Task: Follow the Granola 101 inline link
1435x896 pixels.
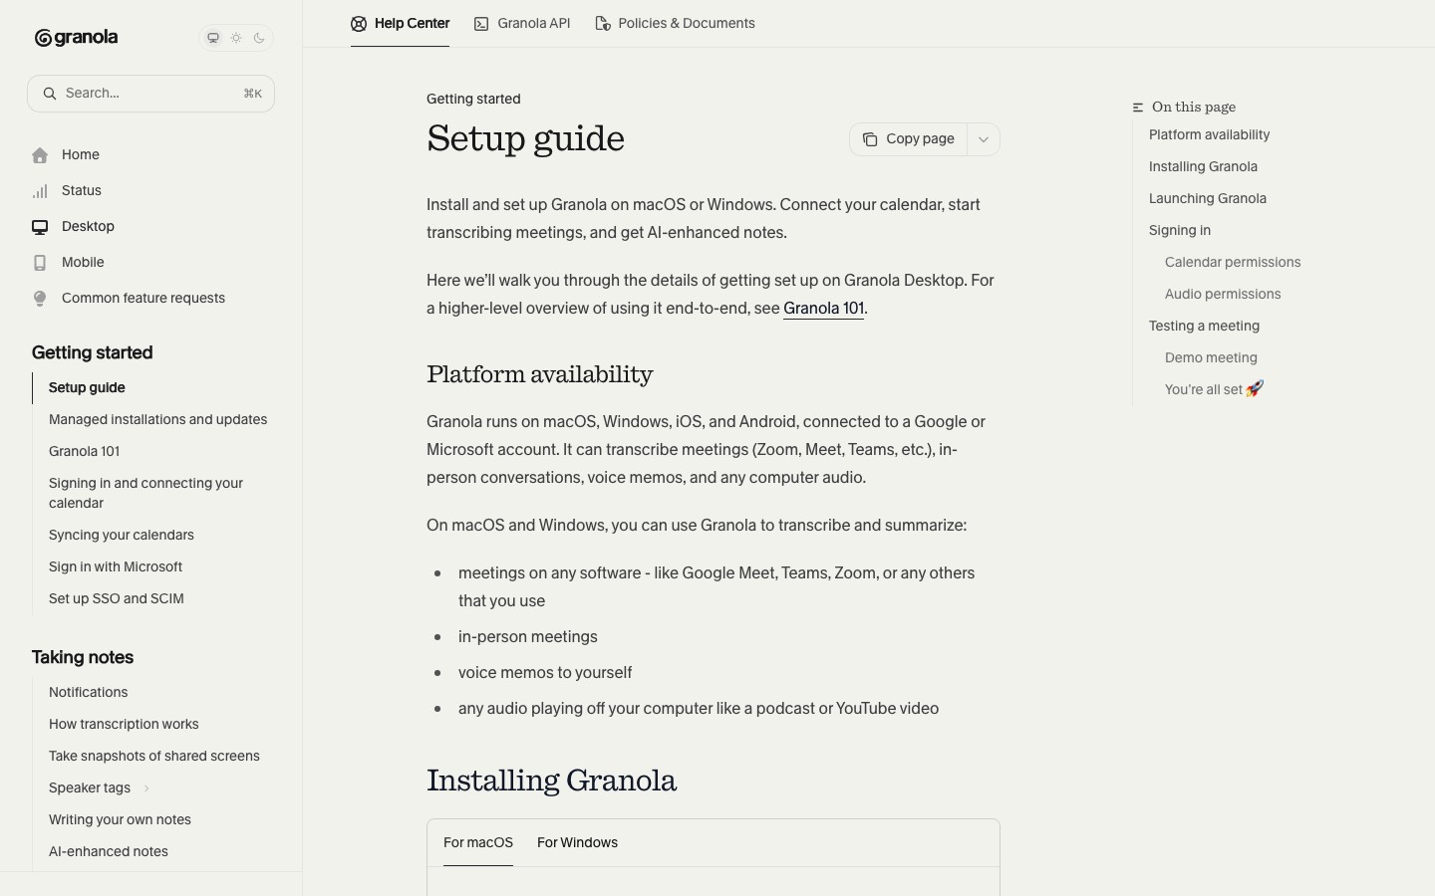Action: [823, 309]
